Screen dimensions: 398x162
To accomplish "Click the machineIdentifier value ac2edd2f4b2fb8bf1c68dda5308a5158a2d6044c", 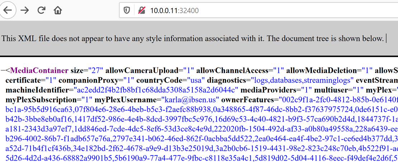I will pyautogui.click(x=156, y=90).
